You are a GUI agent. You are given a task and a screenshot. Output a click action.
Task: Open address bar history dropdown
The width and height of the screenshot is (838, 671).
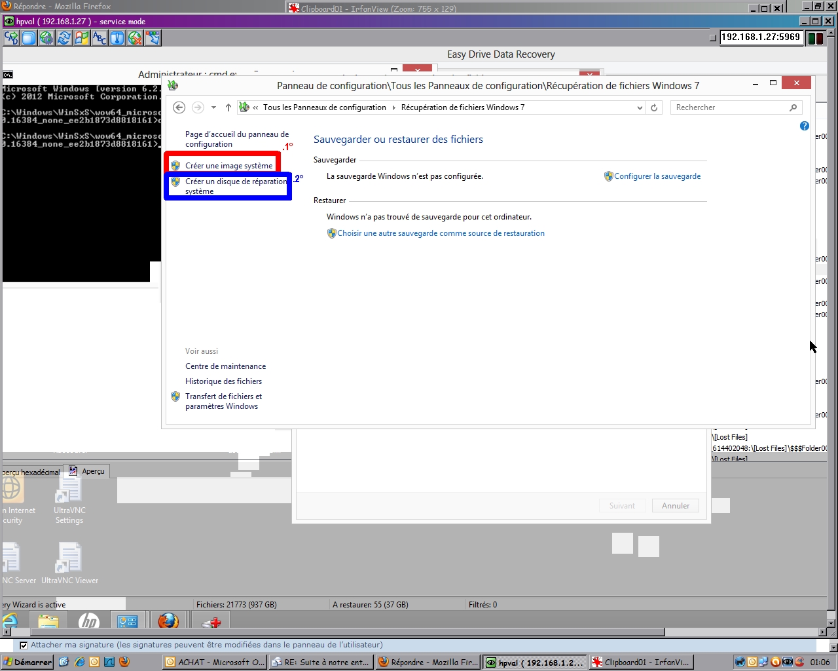(640, 107)
